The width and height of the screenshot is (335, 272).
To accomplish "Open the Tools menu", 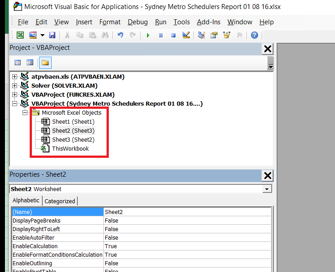I will point(182,22).
